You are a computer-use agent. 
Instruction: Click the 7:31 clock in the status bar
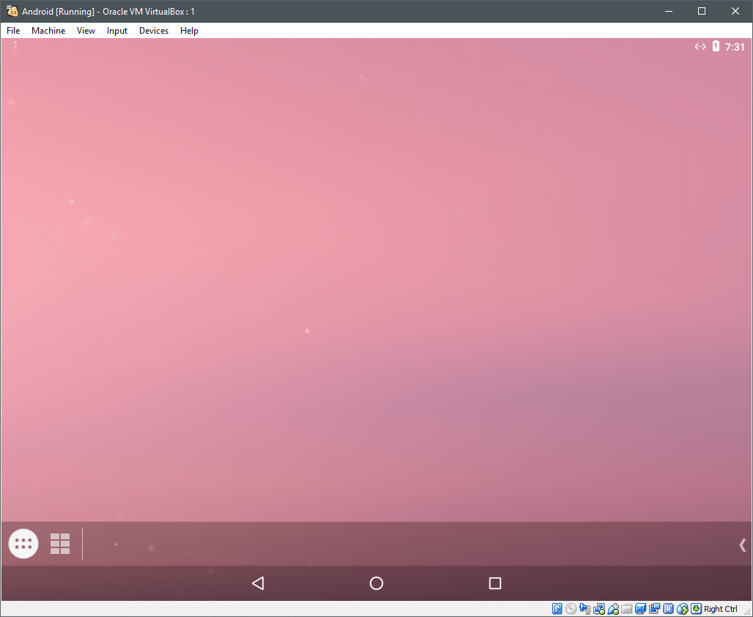(x=735, y=46)
